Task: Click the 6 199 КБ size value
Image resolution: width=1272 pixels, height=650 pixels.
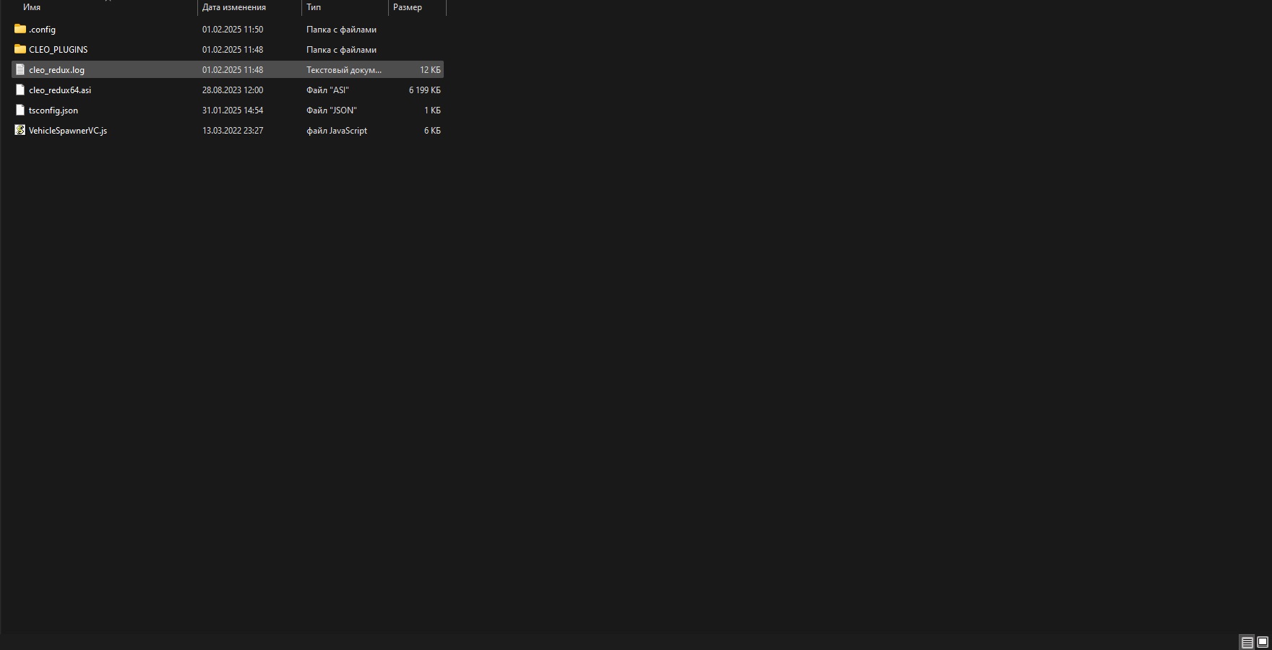Action: [x=425, y=90]
